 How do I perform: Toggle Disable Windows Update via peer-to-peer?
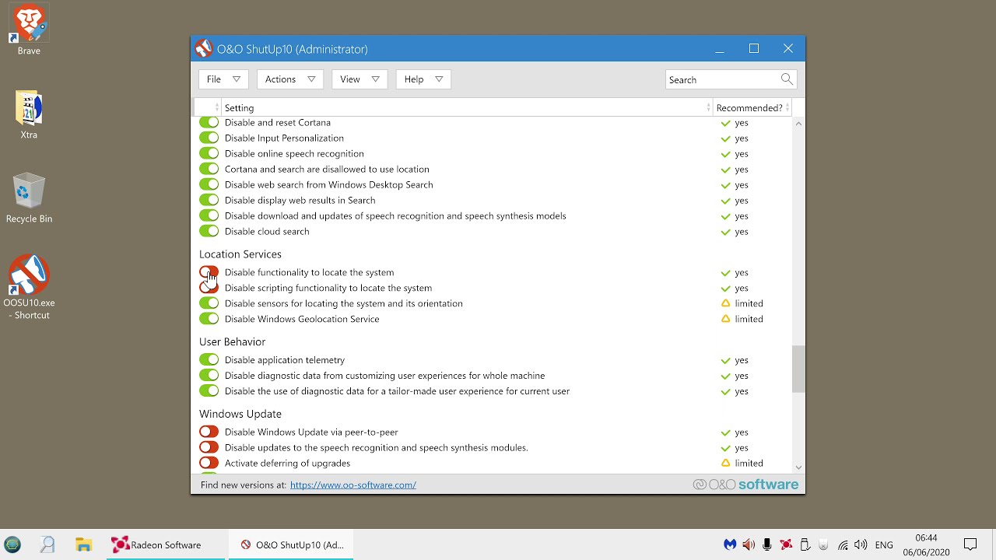tap(209, 432)
